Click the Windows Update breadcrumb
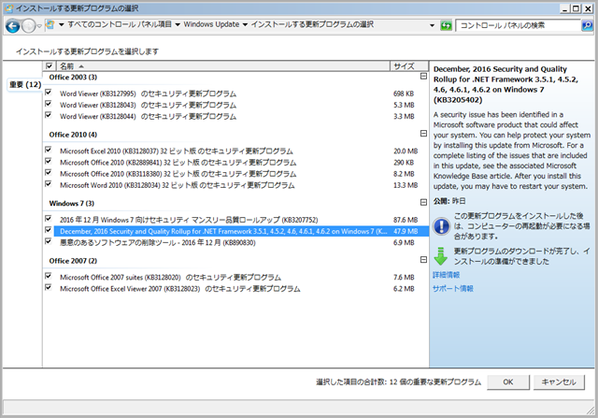This screenshot has width=598, height=418. 211,24
